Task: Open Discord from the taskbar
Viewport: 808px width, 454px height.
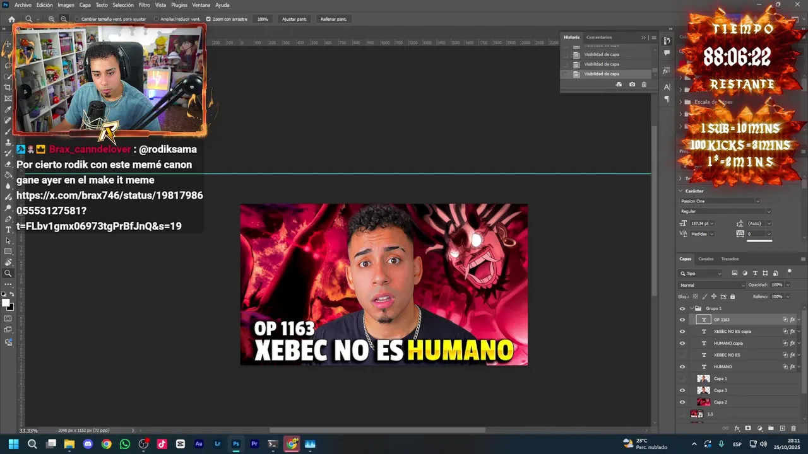Action: [x=88, y=444]
